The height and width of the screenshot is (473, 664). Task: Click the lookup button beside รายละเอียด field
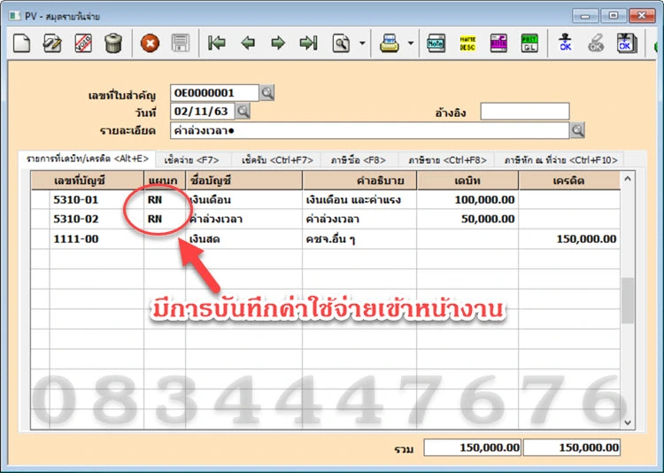[x=577, y=130]
